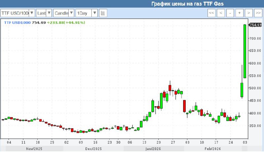Click the chart title 'График цены на газ TTF Gas'
264x152 pixels.
coord(187,4)
